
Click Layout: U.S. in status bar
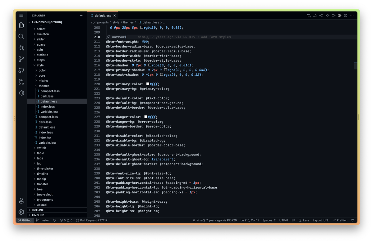tap(321, 220)
